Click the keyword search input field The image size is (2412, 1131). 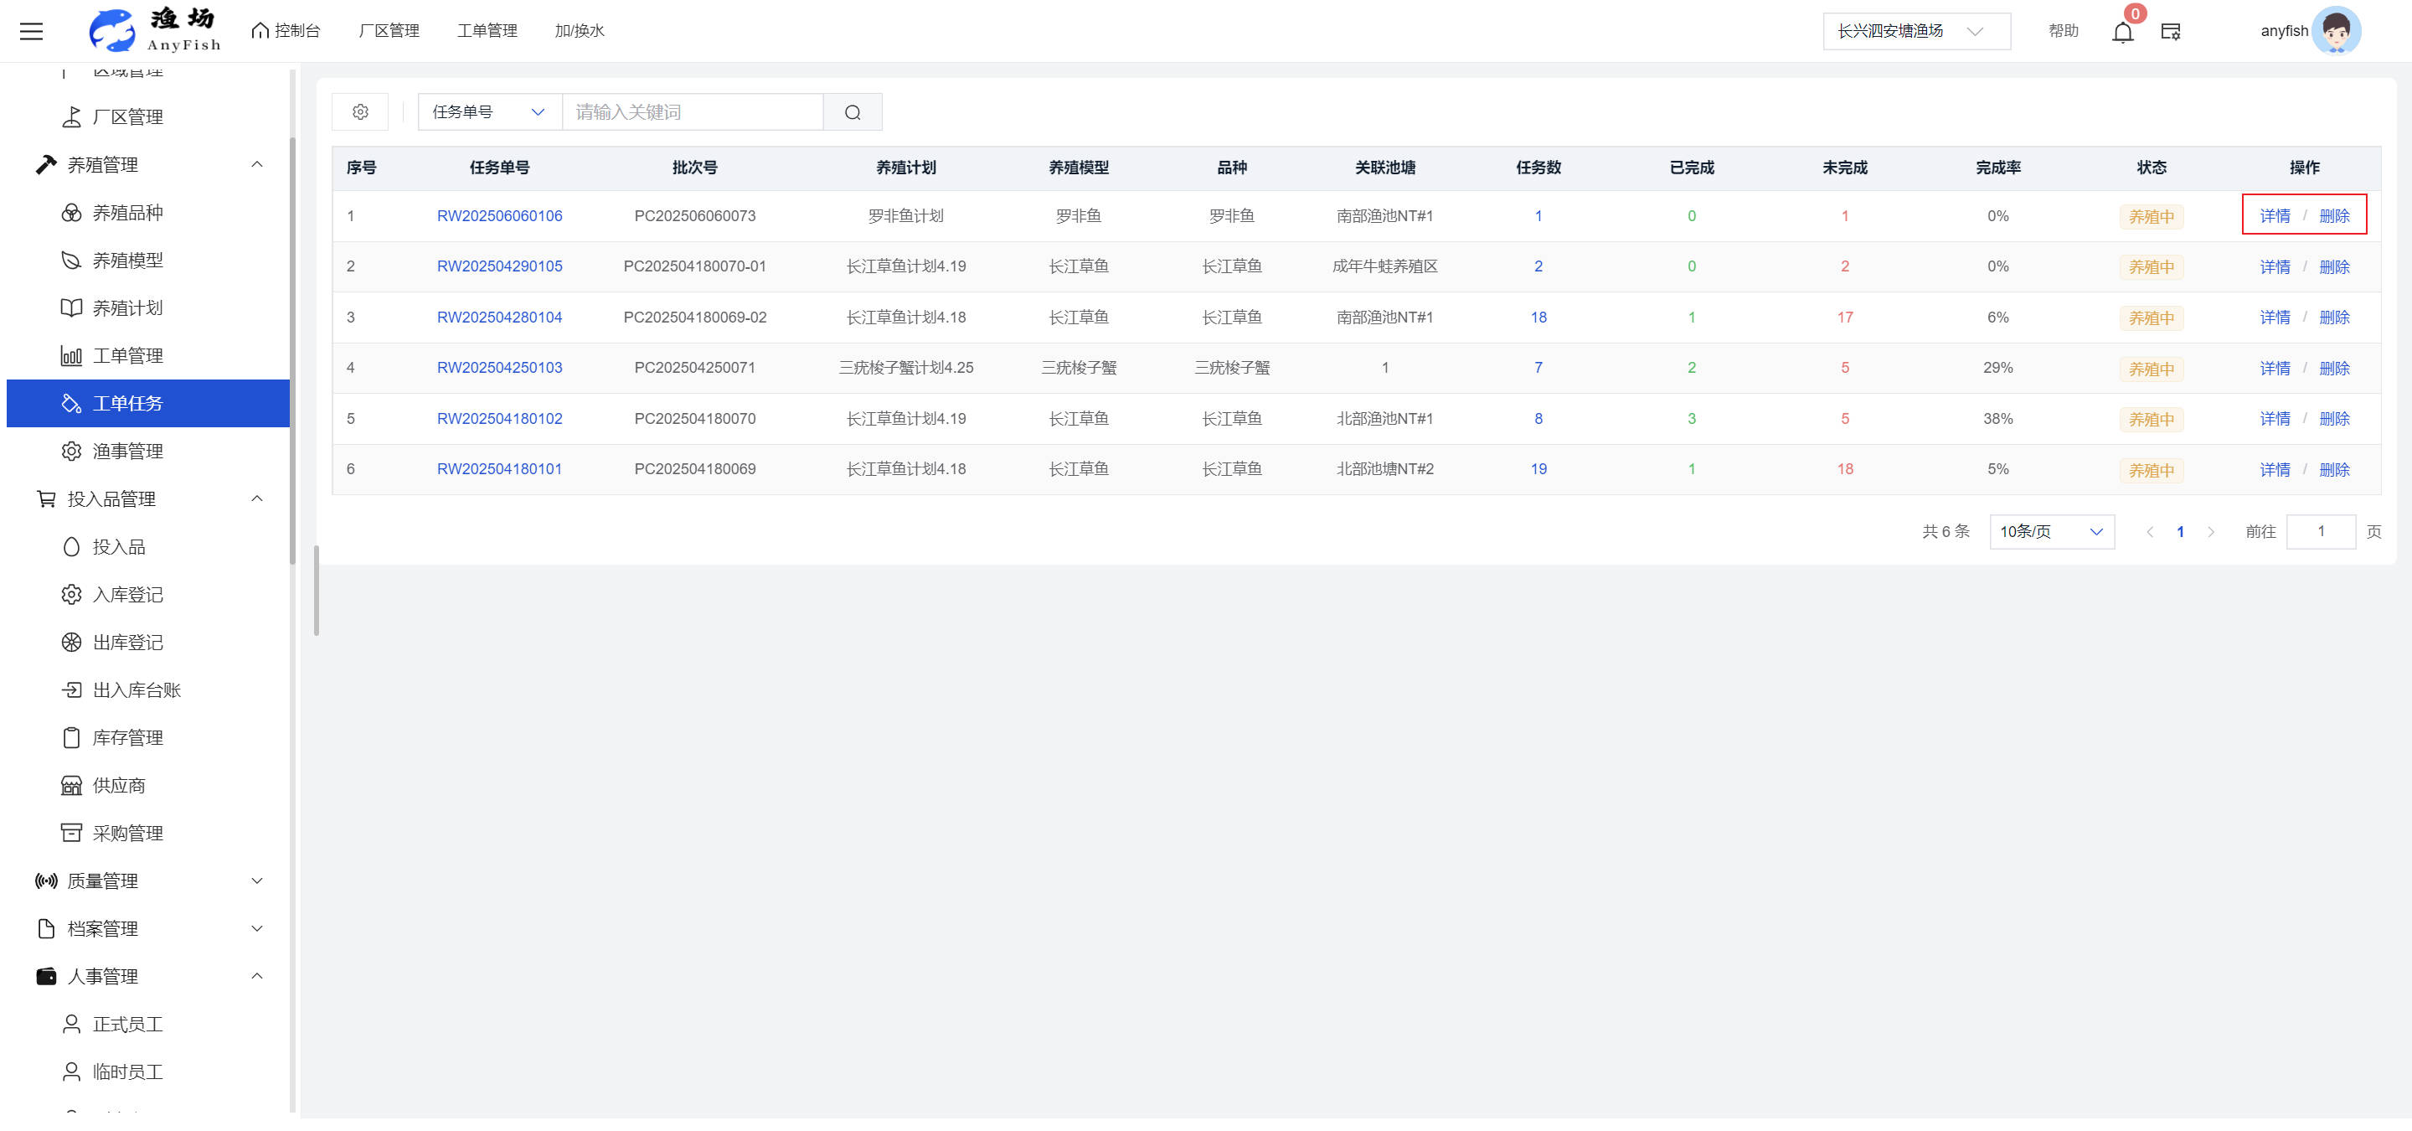(x=692, y=112)
